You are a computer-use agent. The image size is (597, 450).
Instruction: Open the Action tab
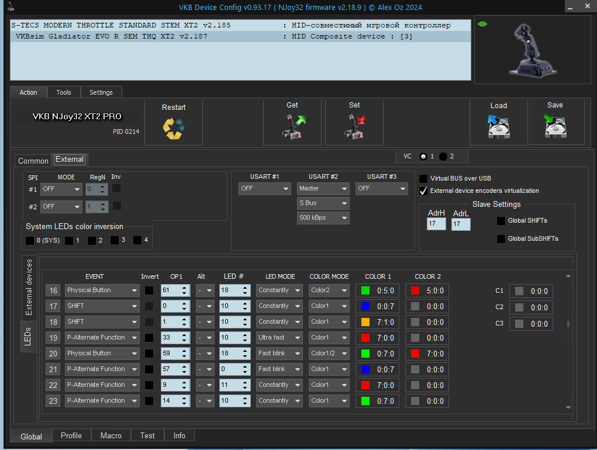click(x=29, y=92)
